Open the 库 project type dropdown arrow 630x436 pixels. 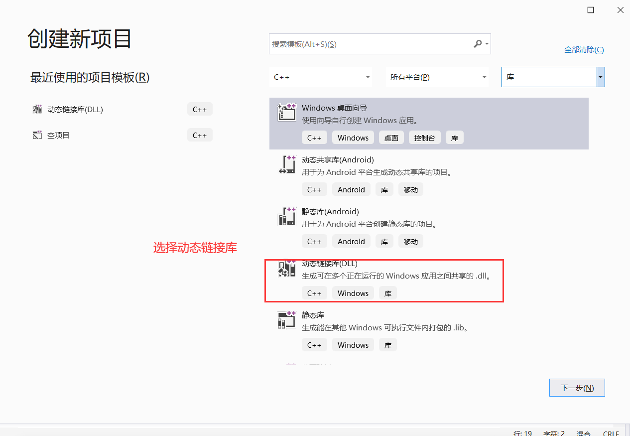point(601,77)
